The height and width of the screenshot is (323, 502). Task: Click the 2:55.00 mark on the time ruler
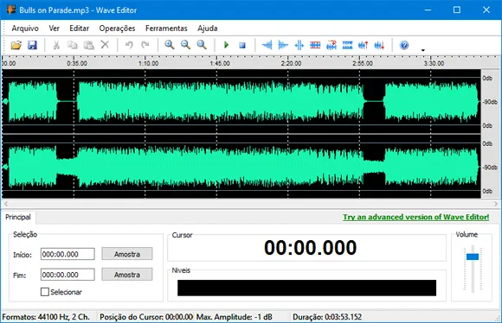pos(363,63)
